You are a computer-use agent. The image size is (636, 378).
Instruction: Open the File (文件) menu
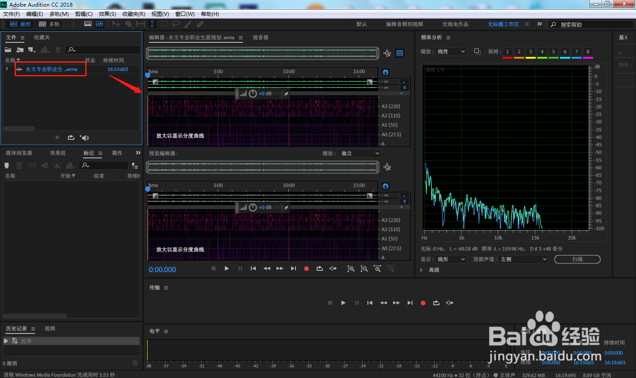(11, 14)
